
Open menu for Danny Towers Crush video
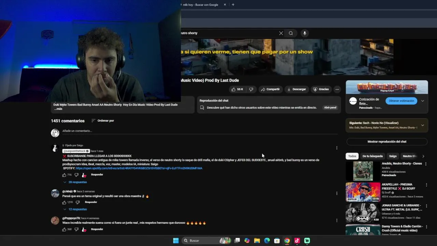pyautogui.click(x=426, y=227)
